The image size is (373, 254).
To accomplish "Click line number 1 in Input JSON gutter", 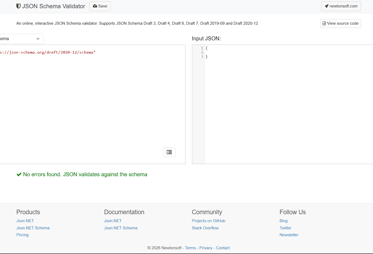I will tap(202, 48).
